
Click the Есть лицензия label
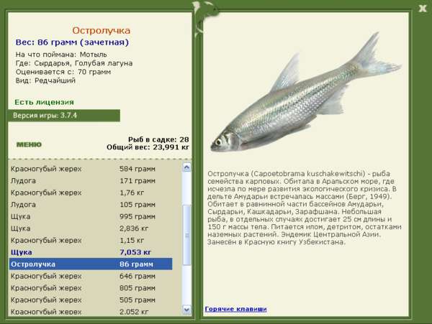pyautogui.click(x=45, y=102)
